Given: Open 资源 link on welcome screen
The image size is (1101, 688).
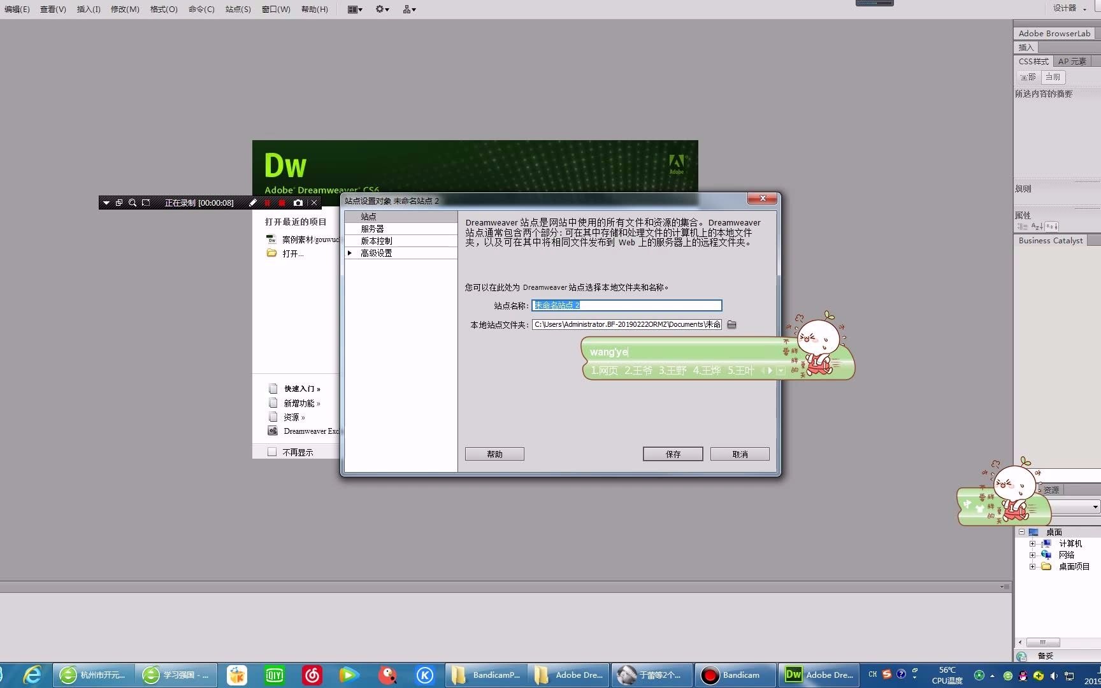Looking at the screenshot, I should pos(294,417).
